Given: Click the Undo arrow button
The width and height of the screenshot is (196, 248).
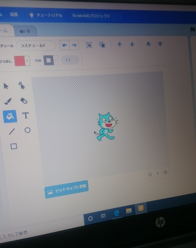Looking at the screenshot, I should point(64,45).
